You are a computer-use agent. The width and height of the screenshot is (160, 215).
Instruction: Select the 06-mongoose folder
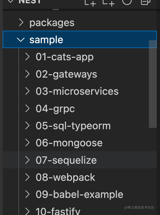69,143
